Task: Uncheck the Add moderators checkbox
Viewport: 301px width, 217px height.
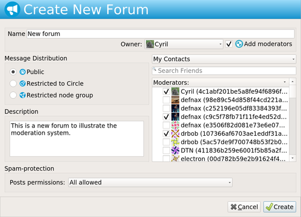Action: click(x=229, y=44)
